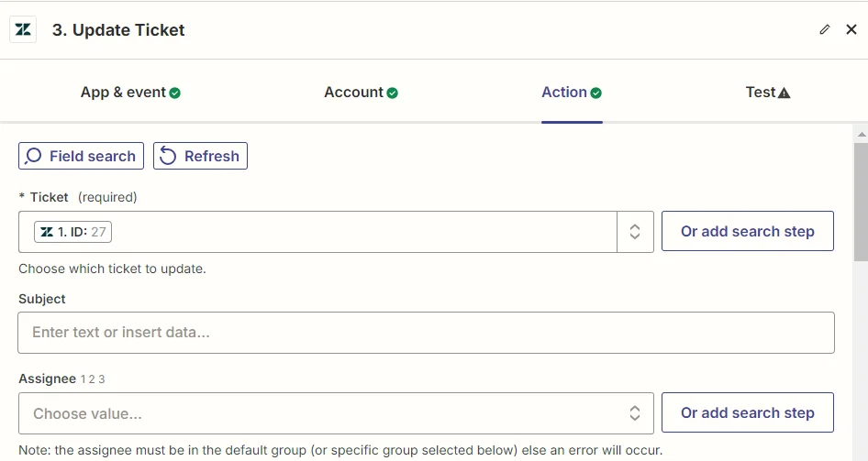
Task: Switch to the Account tab
Action: [353, 93]
